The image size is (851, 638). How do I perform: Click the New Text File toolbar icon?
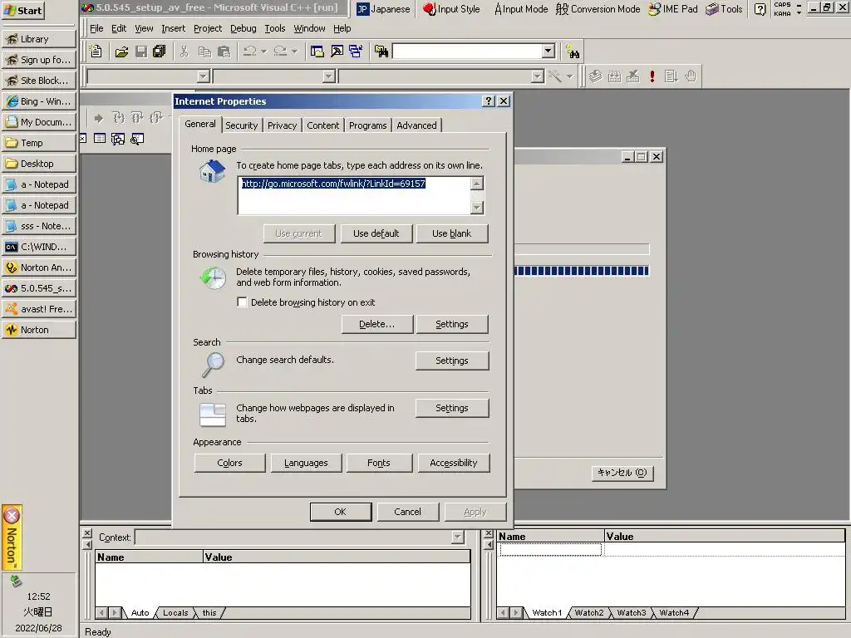click(96, 52)
